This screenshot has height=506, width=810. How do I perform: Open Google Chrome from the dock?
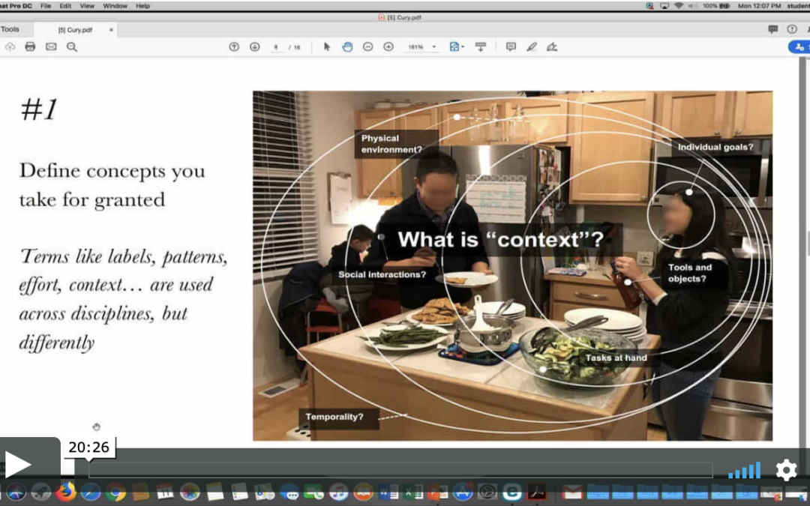(x=115, y=492)
